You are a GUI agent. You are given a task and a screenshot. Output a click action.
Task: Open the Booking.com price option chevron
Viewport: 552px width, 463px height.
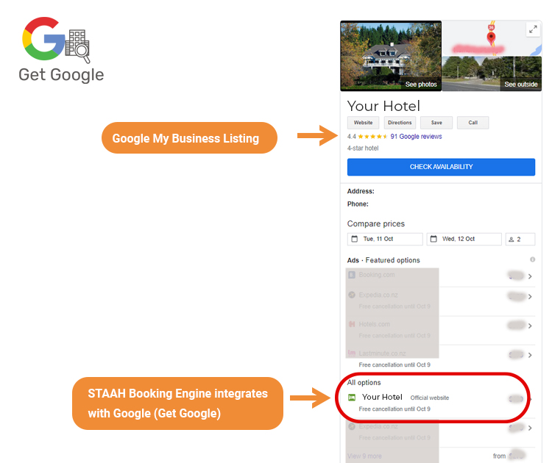point(530,276)
